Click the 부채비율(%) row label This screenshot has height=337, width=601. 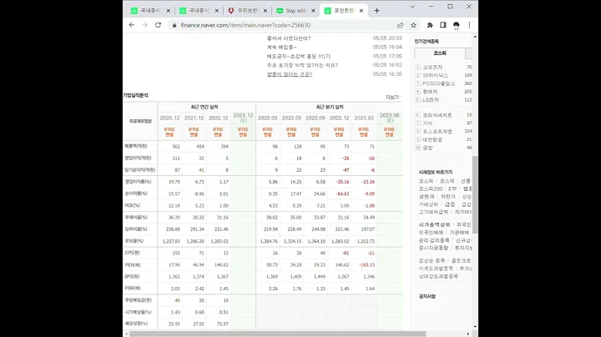tap(136, 218)
